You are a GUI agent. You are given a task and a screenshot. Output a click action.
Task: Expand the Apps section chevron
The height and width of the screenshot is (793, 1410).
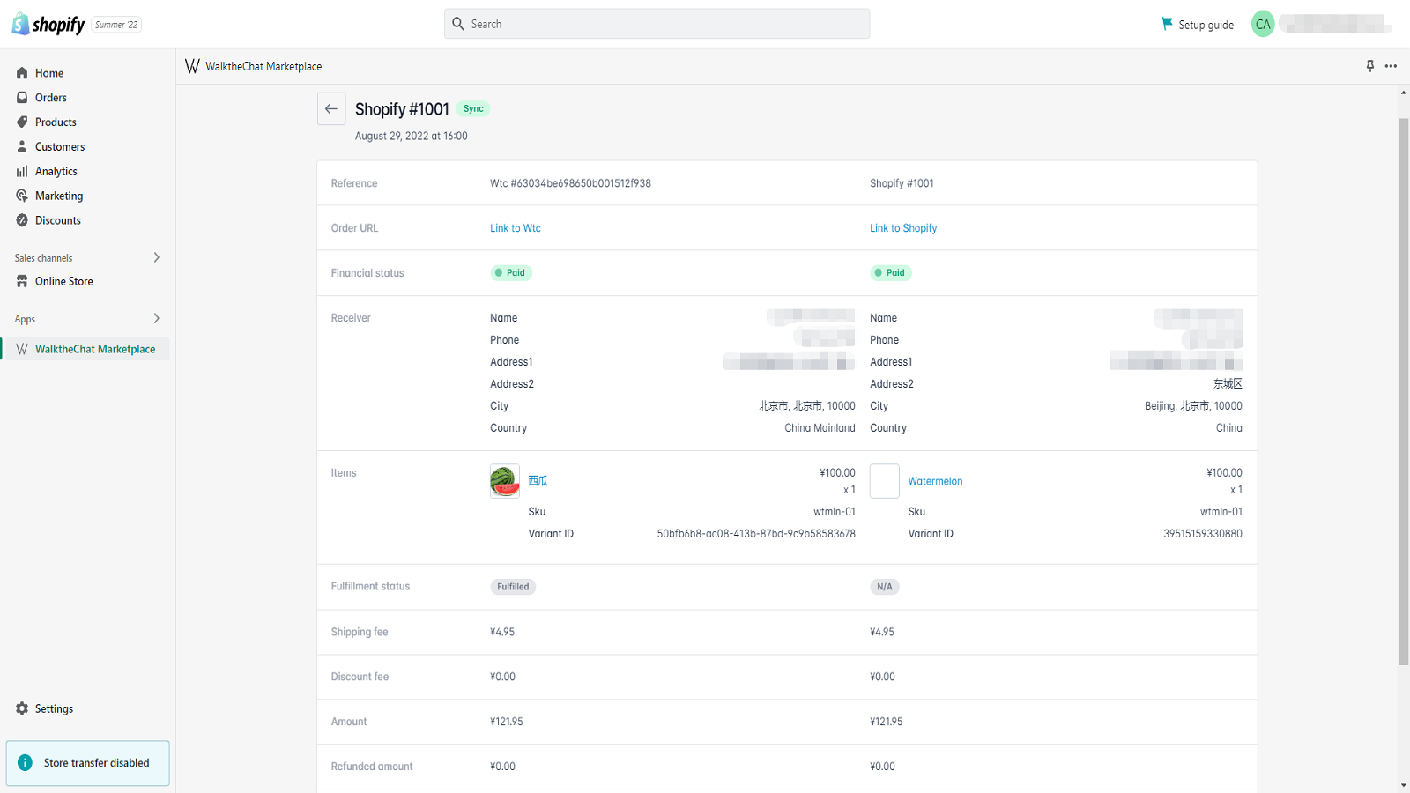tap(157, 318)
